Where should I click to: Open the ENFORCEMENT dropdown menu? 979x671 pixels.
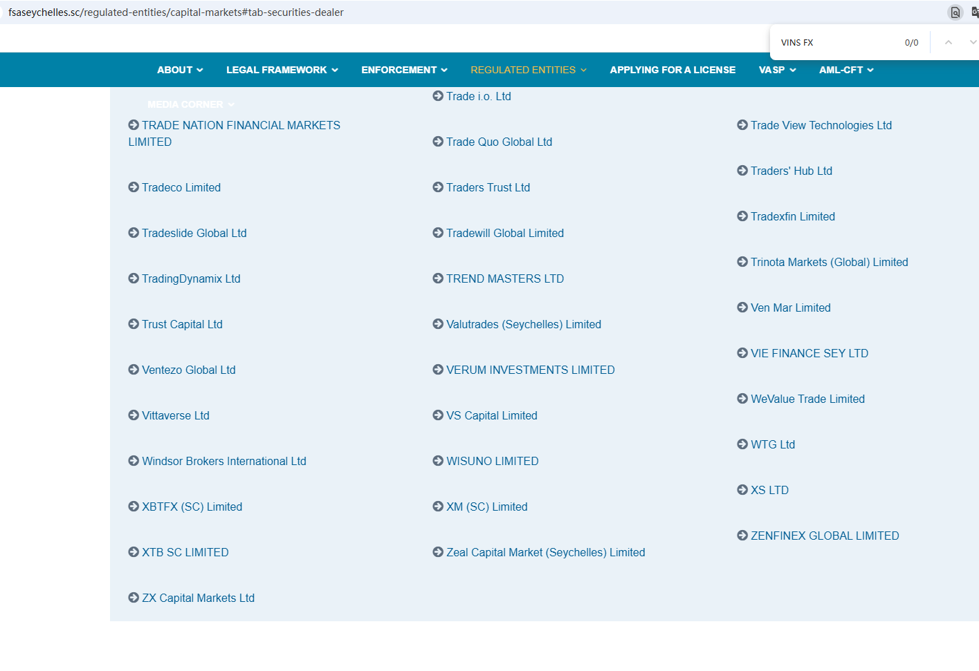[x=404, y=70]
